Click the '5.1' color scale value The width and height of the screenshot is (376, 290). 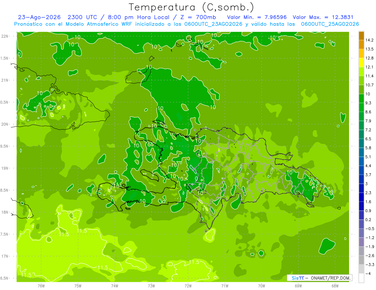(x=368, y=157)
